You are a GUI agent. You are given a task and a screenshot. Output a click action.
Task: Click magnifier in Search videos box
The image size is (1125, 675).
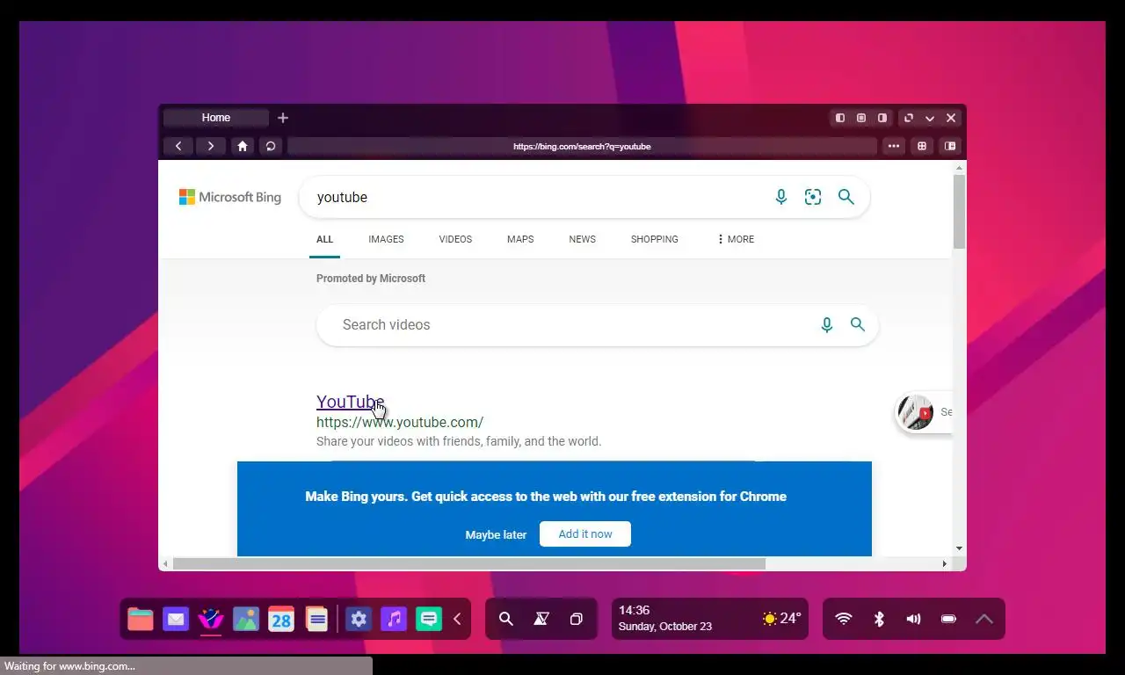click(858, 325)
